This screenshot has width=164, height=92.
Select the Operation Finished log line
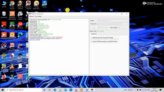coord(46,39)
